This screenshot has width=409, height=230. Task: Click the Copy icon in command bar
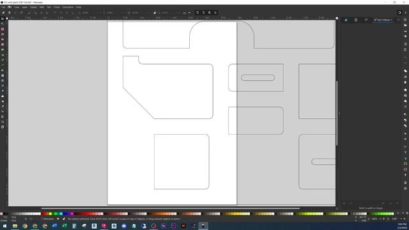pos(405,71)
